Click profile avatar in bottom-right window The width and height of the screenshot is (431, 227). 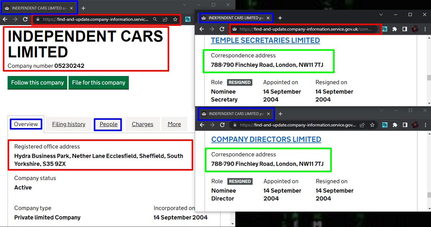coord(415,125)
